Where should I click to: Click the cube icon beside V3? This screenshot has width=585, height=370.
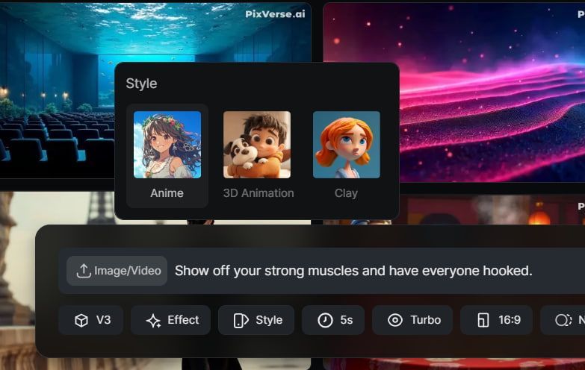point(81,320)
